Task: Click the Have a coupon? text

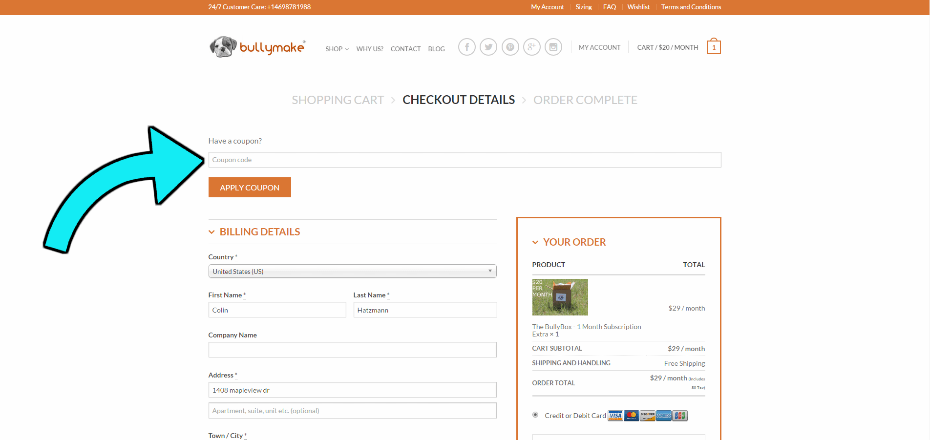Action: pyautogui.click(x=235, y=141)
